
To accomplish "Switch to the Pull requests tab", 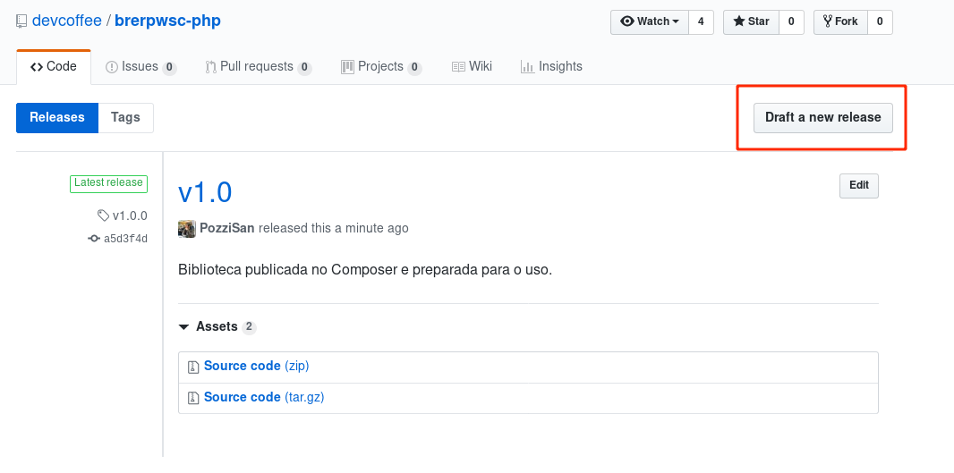I will 259,67.
